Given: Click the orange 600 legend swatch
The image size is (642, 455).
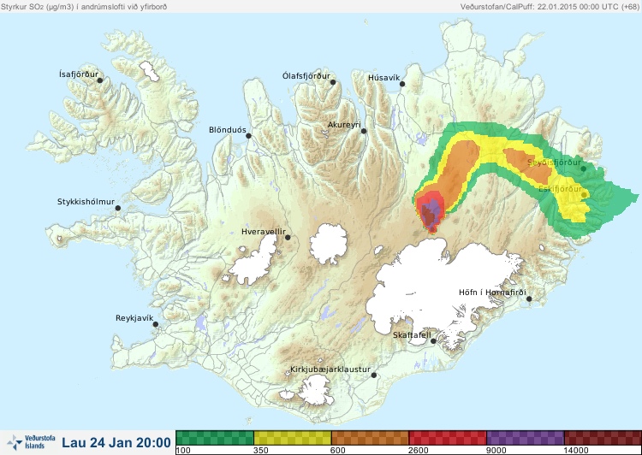Looking at the screenshot, I should click(x=370, y=438).
